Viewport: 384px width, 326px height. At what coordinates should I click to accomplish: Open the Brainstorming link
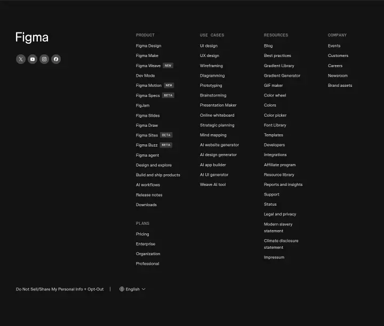pos(213,95)
